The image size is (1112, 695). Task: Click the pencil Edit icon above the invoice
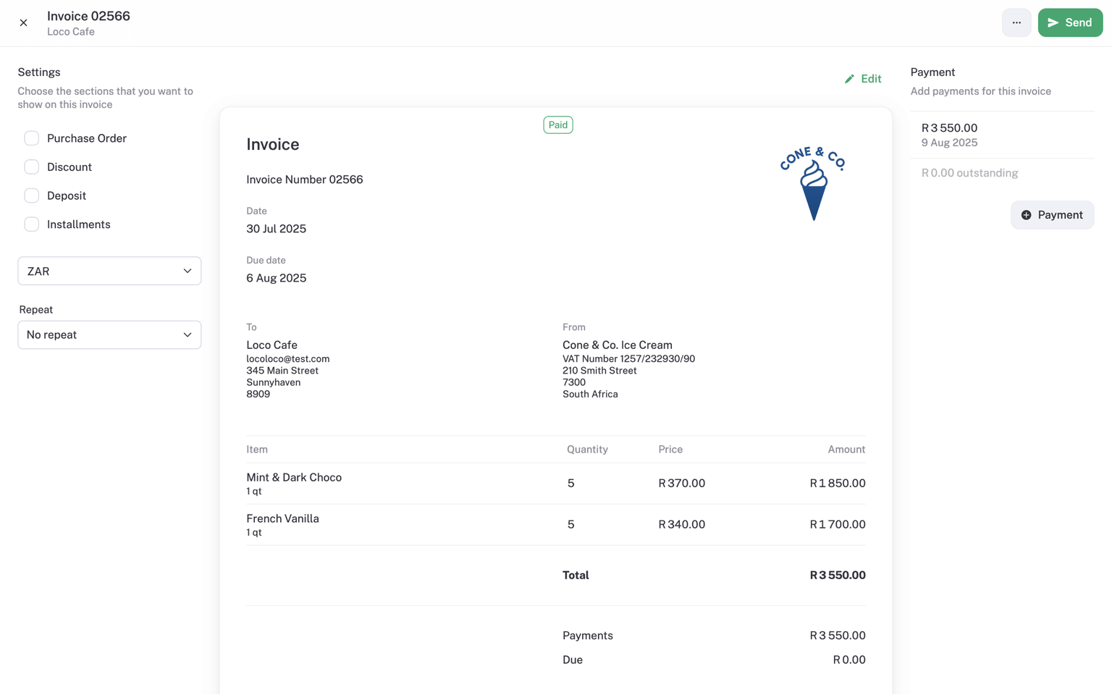coord(851,78)
